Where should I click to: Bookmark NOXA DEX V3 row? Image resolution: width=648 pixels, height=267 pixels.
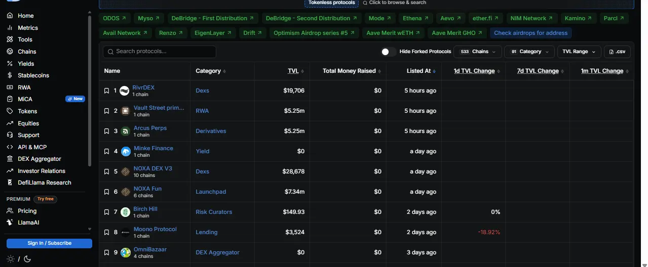(x=106, y=171)
